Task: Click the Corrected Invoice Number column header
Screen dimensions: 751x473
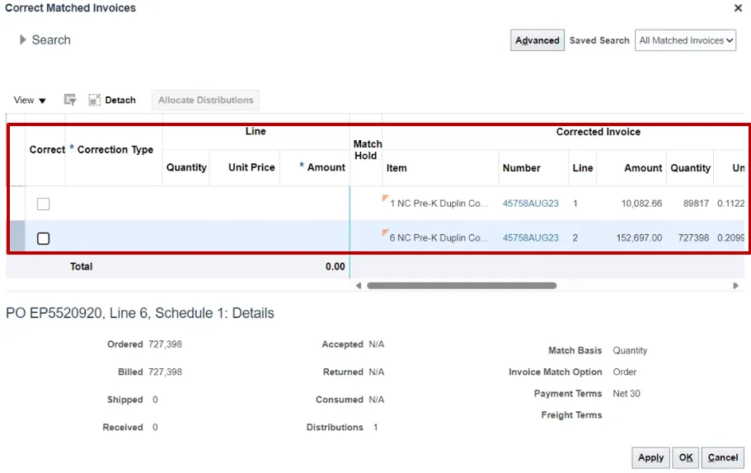Action: tap(521, 168)
